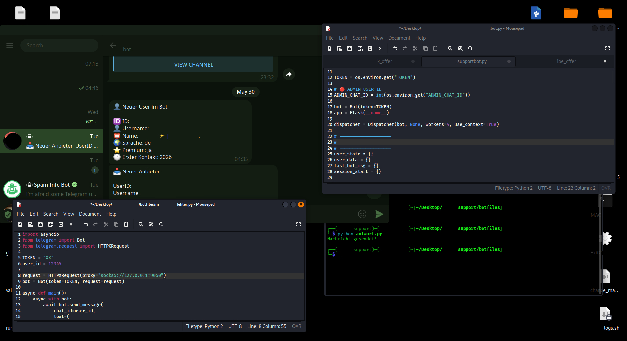Click the Telegram hamburger menu icon

(10, 45)
